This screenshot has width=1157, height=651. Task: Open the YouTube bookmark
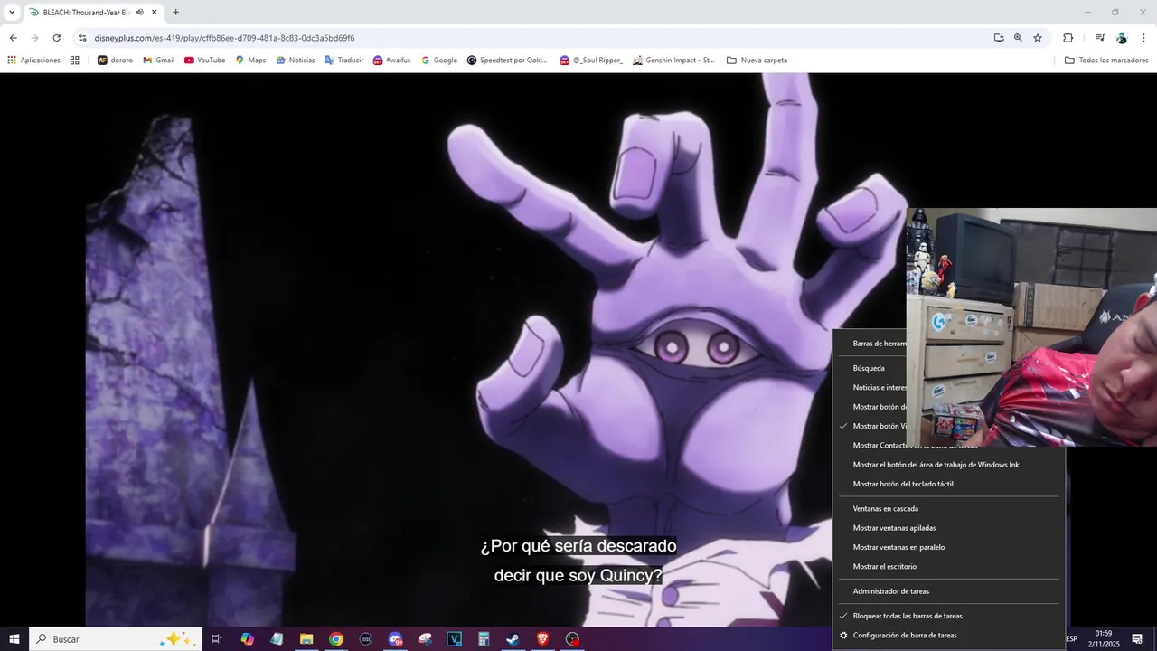coord(204,61)
